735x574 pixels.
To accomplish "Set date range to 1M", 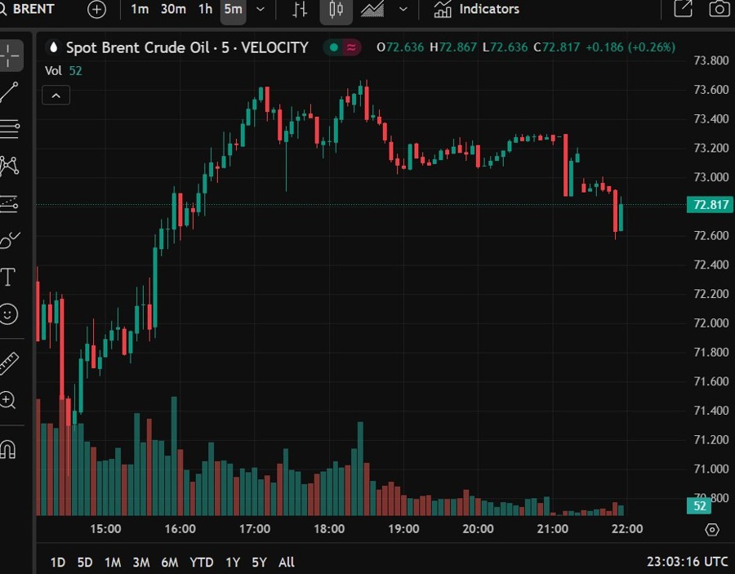I will point(113,563).
